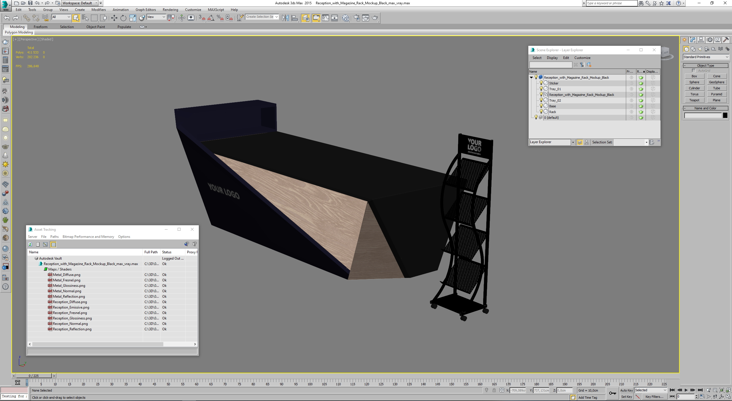Click the black object color swatch
Image resolution: width=732 pixels, height=401 pixels.
pyautogui.click(x=725, y=115)
